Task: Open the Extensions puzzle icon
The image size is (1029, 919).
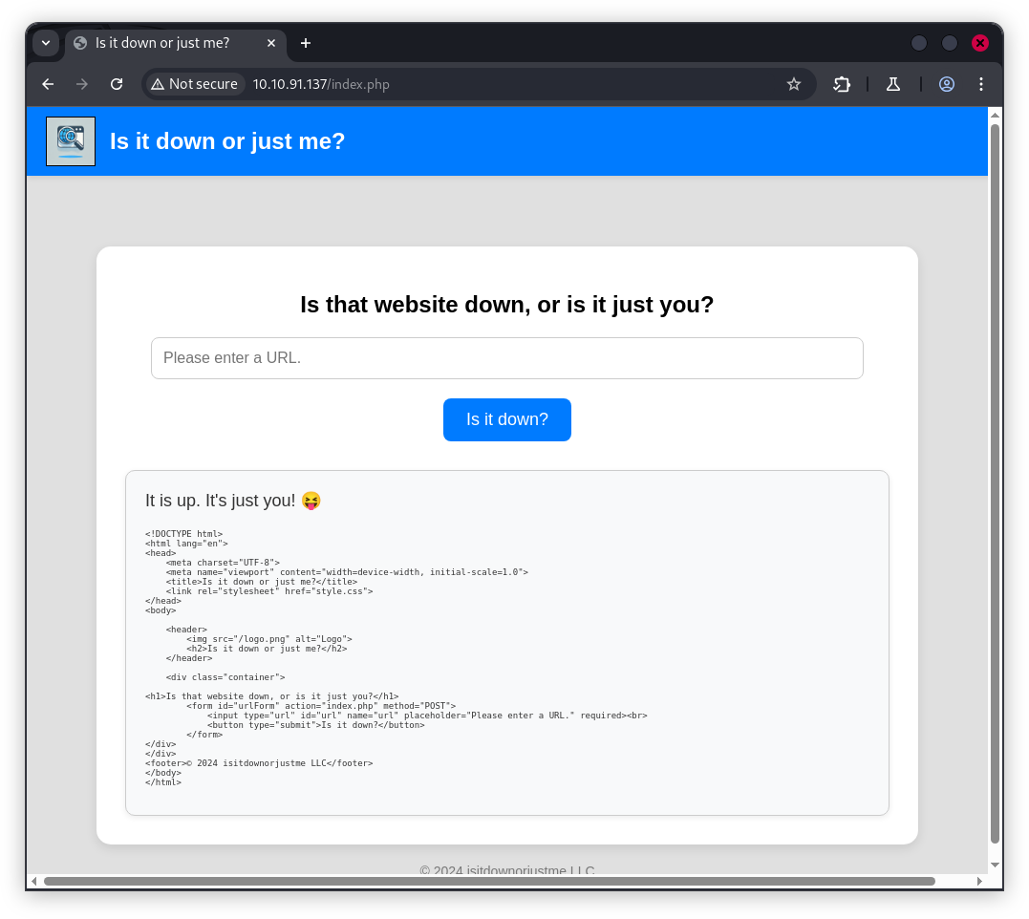Action: [x=842, y=84]
